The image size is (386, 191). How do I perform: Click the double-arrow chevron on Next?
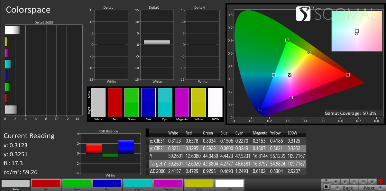click(380, 188)
